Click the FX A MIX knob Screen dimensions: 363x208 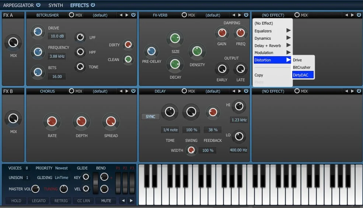pos(13,43)
